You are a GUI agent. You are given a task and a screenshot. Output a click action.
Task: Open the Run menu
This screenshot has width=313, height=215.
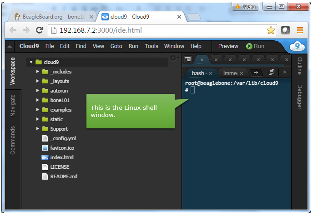(133, 46)
